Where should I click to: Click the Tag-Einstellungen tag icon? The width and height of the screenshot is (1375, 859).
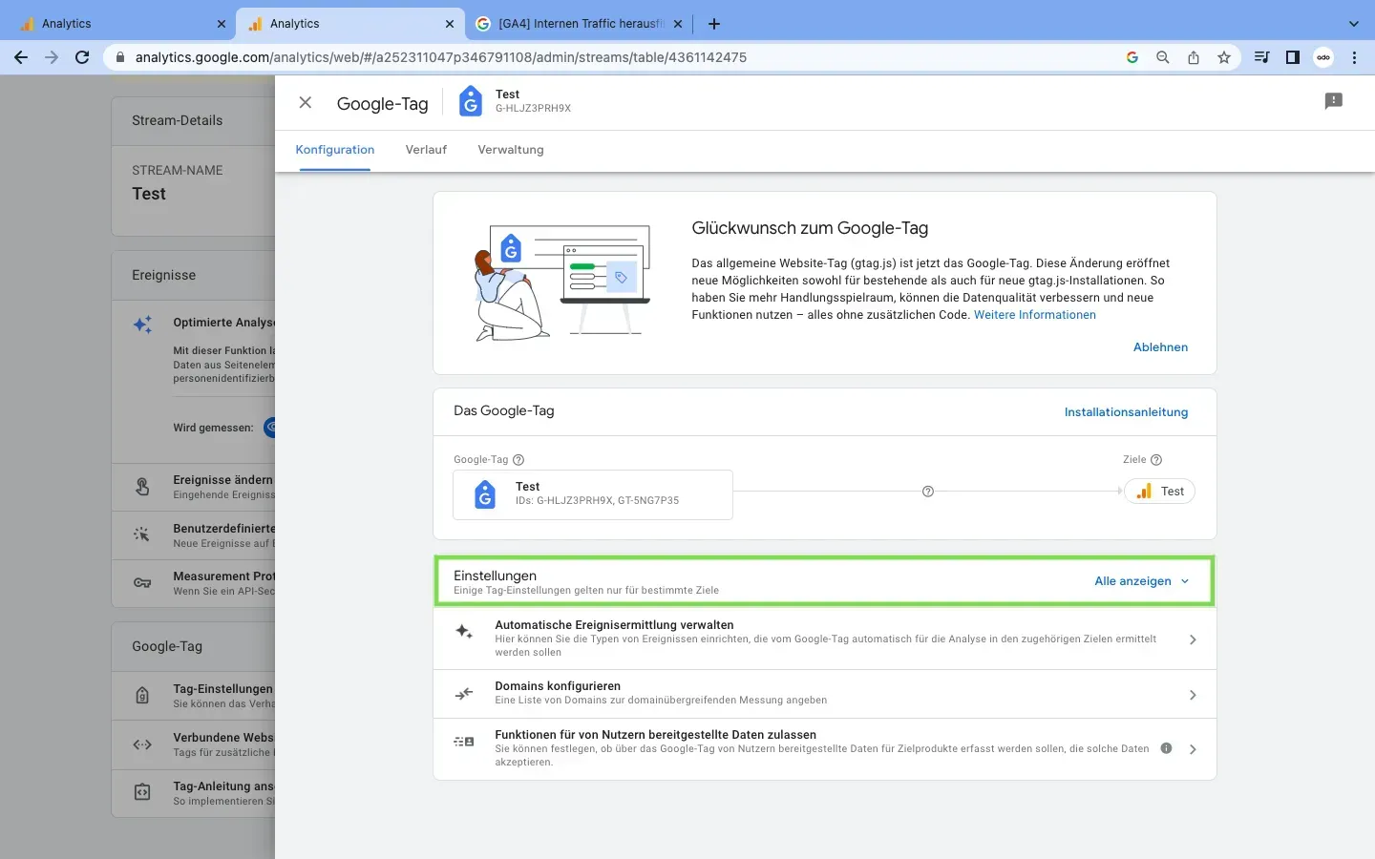[x=142, y=696]
